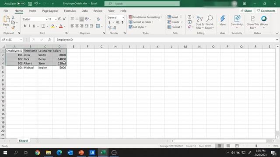Change text orientation

[x=87, y=19]
